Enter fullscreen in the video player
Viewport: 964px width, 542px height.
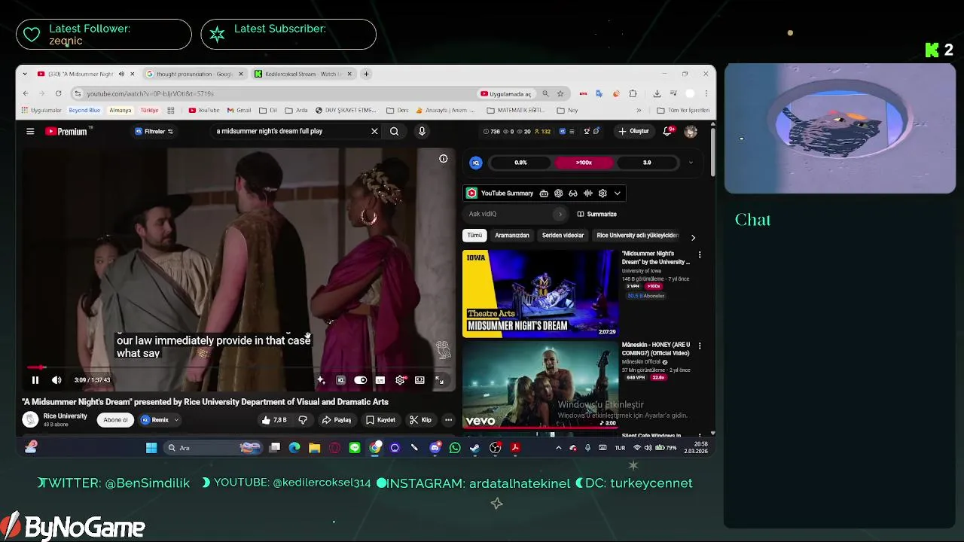point(439,380)
